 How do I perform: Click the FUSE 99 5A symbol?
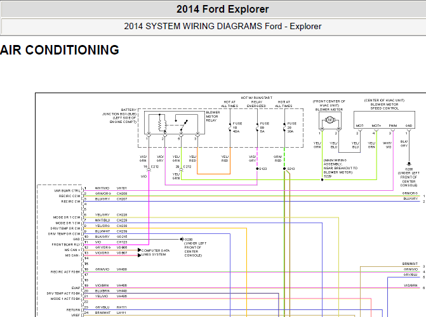(x=257, y=127)
